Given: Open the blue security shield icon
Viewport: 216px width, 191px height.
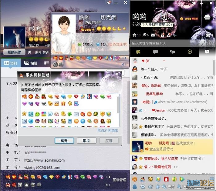Looking at the screenshot, I should [x=158, y=187].
